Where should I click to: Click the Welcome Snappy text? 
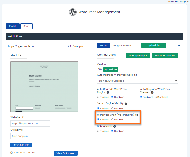(x=178, y=2)
